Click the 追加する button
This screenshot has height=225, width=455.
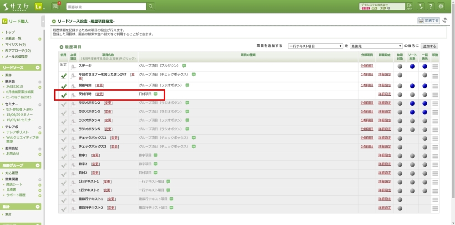pyautogui.click(x=429, y=46)
